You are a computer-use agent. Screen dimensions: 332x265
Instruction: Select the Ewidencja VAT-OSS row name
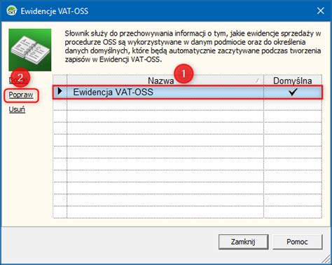click(x=113, y=92)
